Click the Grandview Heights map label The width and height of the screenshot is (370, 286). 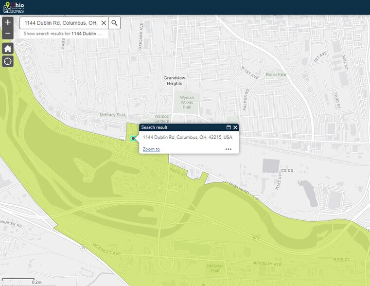tap(174, 81)
